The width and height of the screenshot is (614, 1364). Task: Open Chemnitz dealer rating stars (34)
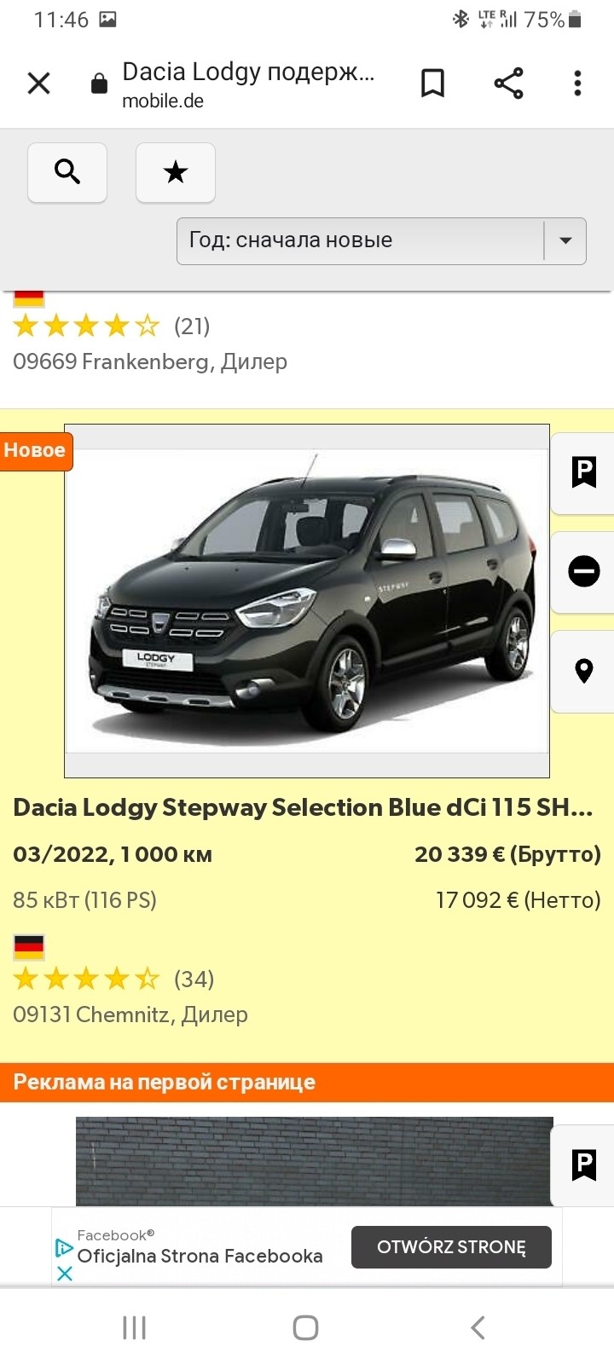click(113, 979)
